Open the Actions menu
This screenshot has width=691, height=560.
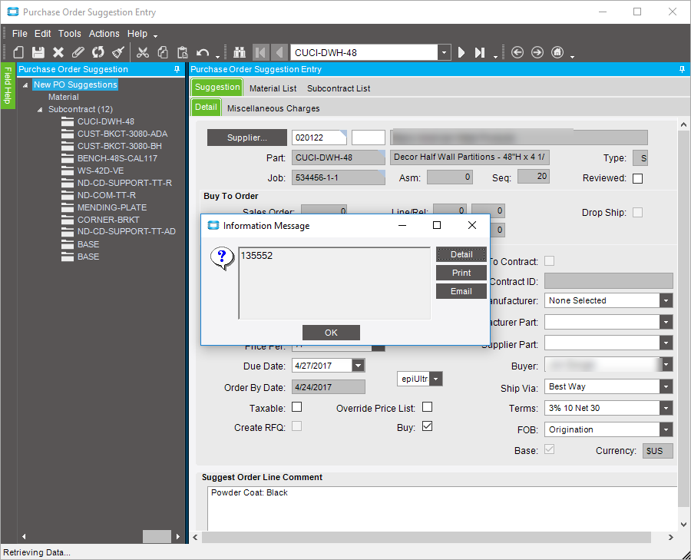pos(104,34)
